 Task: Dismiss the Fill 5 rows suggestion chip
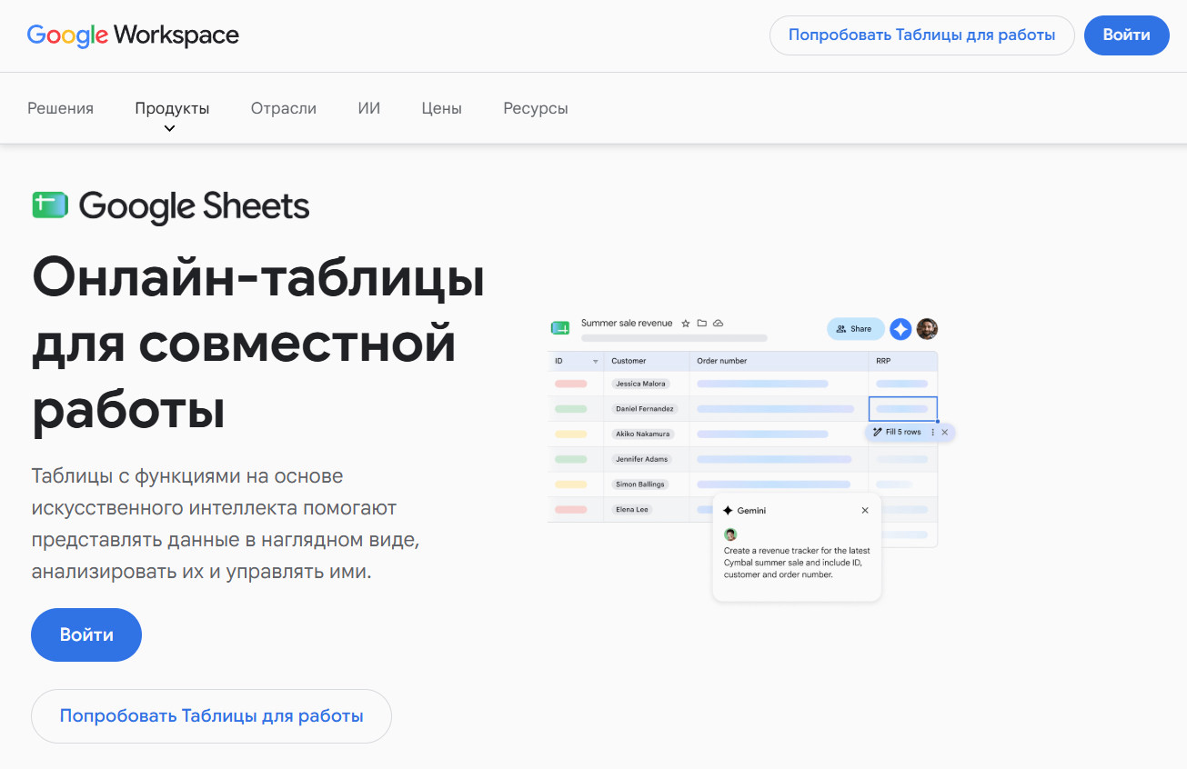(x=945, y=432)
